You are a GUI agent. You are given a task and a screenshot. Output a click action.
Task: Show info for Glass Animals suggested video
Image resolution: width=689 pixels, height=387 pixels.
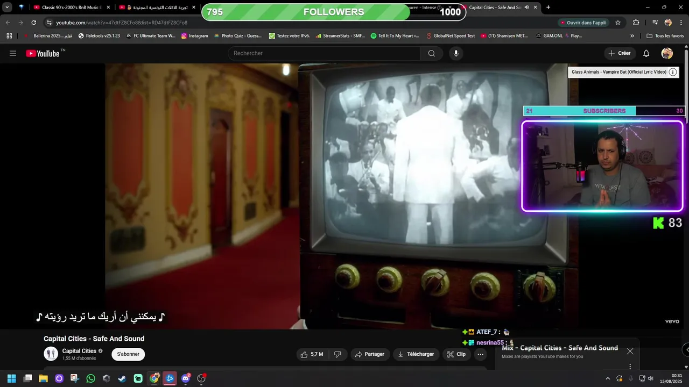(673, 72)
